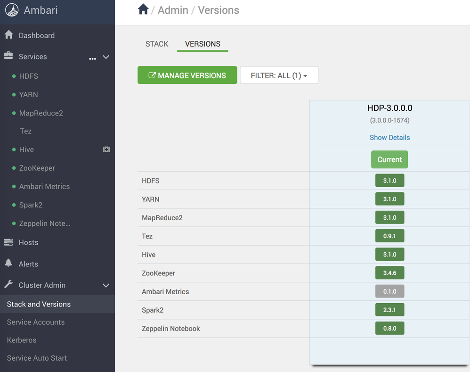The image size is (470, 372).
Task: Click YARN green status dot
Action: coord(14,94)
